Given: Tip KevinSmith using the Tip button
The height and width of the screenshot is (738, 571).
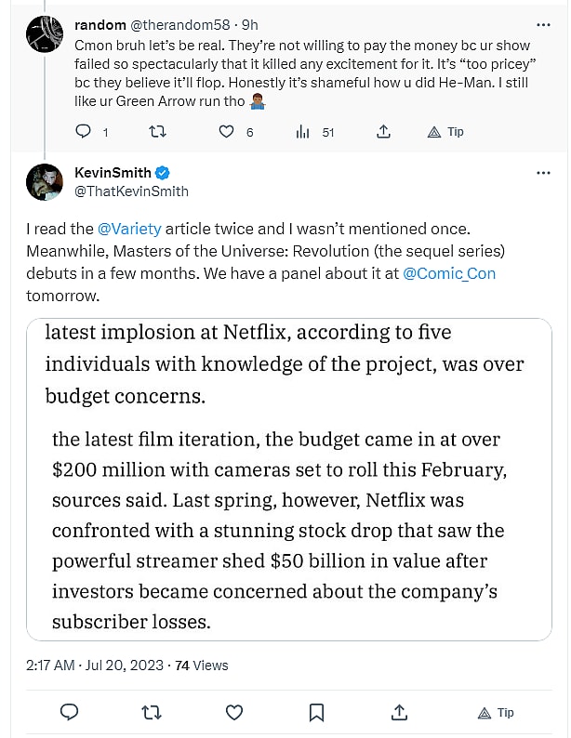Looking at the screenshot, I should pyautogui.click(x=494, y=713).
